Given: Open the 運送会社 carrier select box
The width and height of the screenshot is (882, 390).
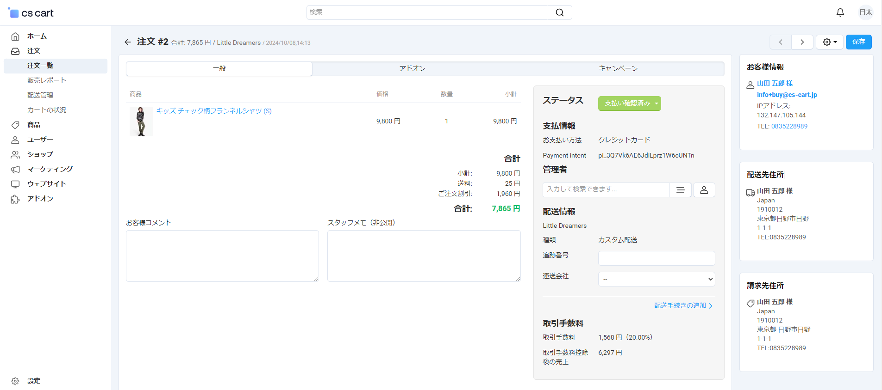Looking at the screenshot, I should [656, 279].
